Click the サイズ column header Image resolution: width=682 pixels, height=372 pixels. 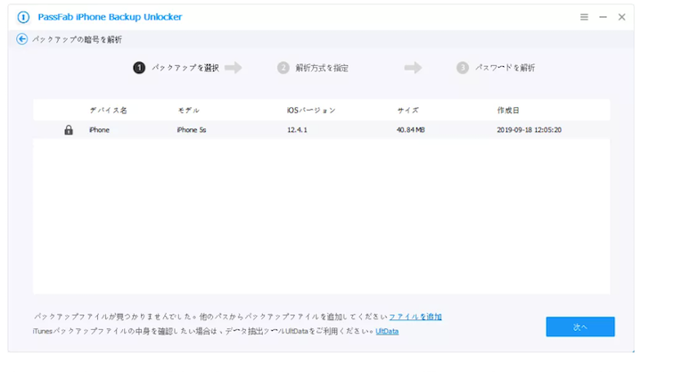coord(408,111)
